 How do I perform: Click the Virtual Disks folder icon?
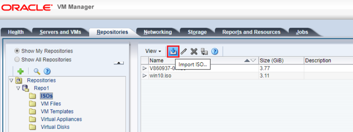pyautogui.click(x=33, y=127)
